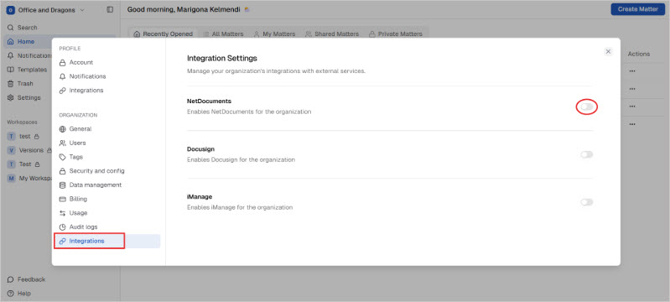The height and width of the screenshot is (302, 670).
Task: Click the first row actions ellipsis
Action: click(x=632, y=71)
